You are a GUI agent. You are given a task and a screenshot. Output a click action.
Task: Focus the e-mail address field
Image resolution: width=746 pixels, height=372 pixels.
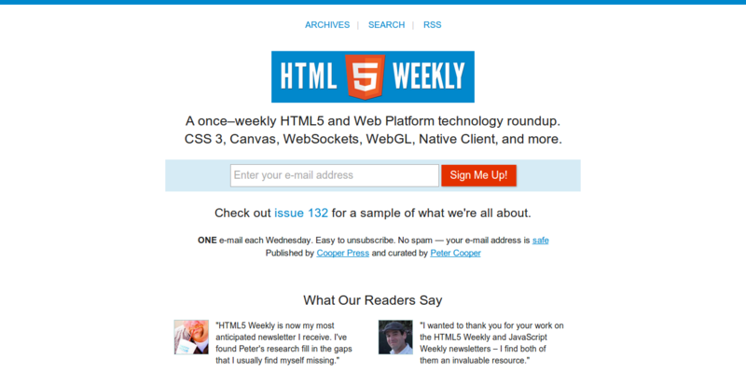[335, 175]
